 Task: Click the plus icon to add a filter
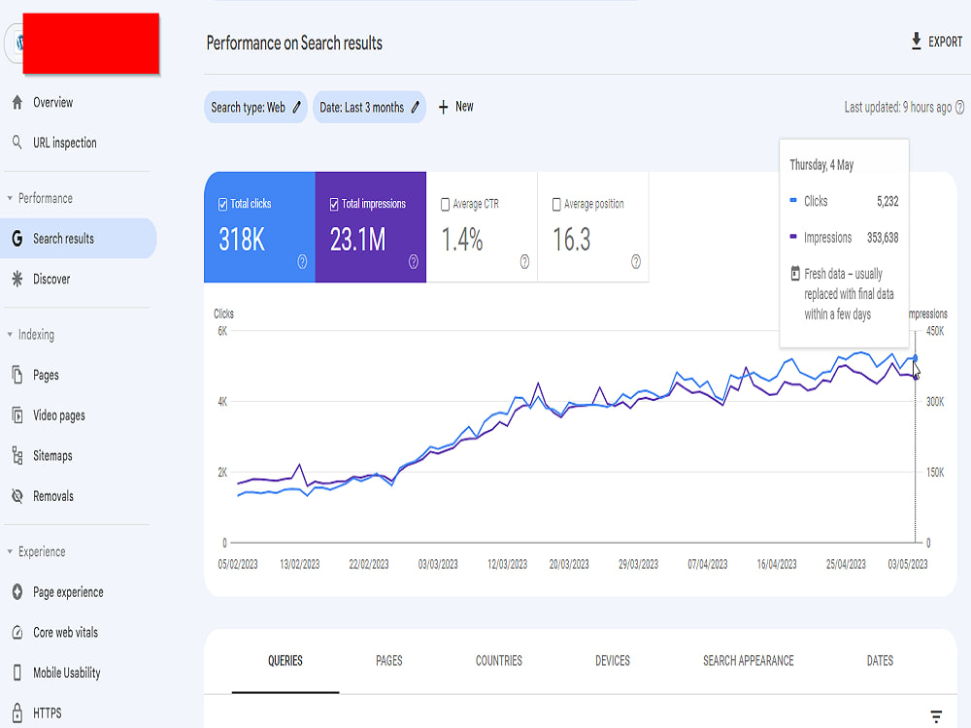tap(444, 107)
